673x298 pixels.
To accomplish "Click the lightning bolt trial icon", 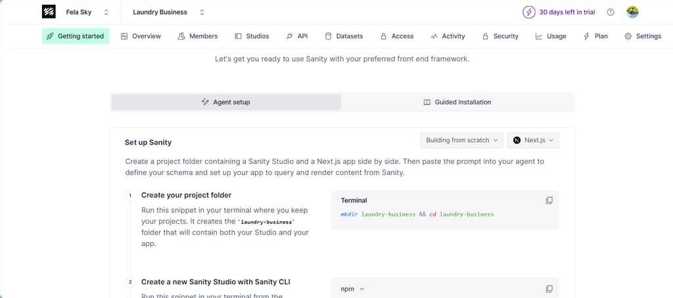I will [x=528, y=12].
